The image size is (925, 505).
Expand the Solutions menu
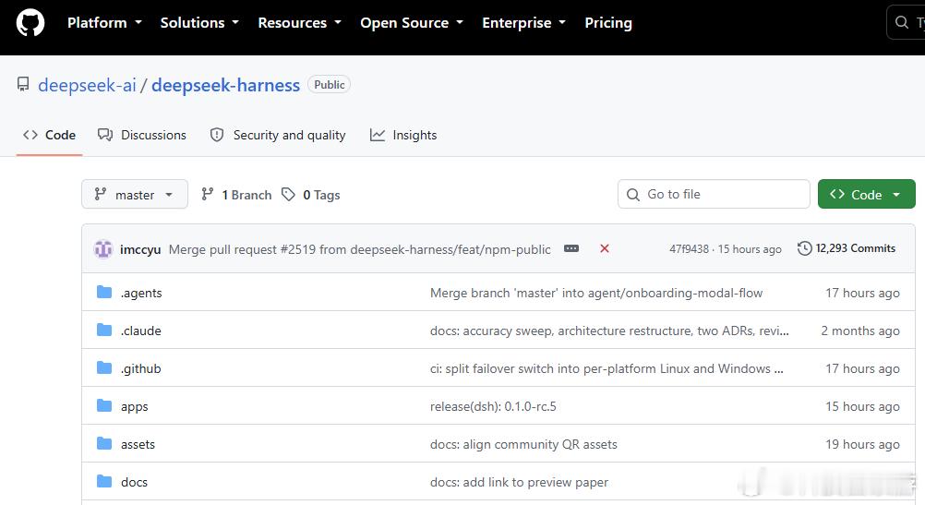coord(199,23)
